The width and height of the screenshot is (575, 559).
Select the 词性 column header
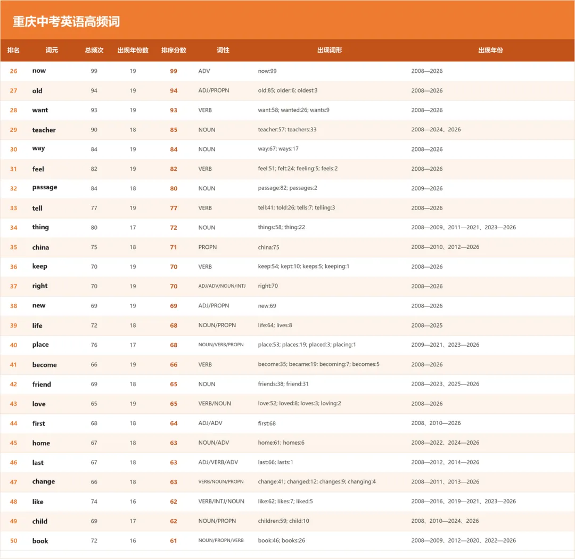[x=223, y=50]
